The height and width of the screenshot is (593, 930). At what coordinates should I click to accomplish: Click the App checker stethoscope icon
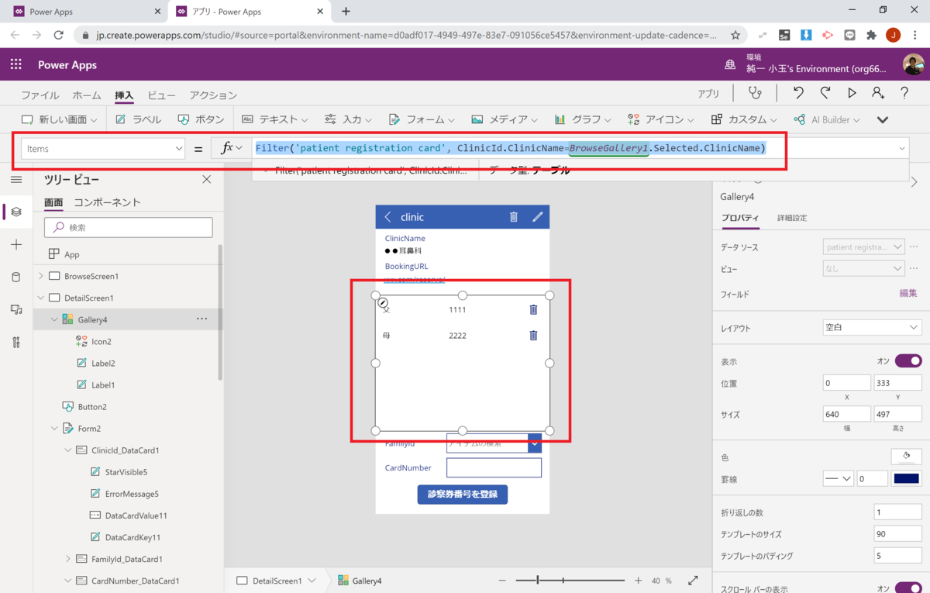(754, 93)
